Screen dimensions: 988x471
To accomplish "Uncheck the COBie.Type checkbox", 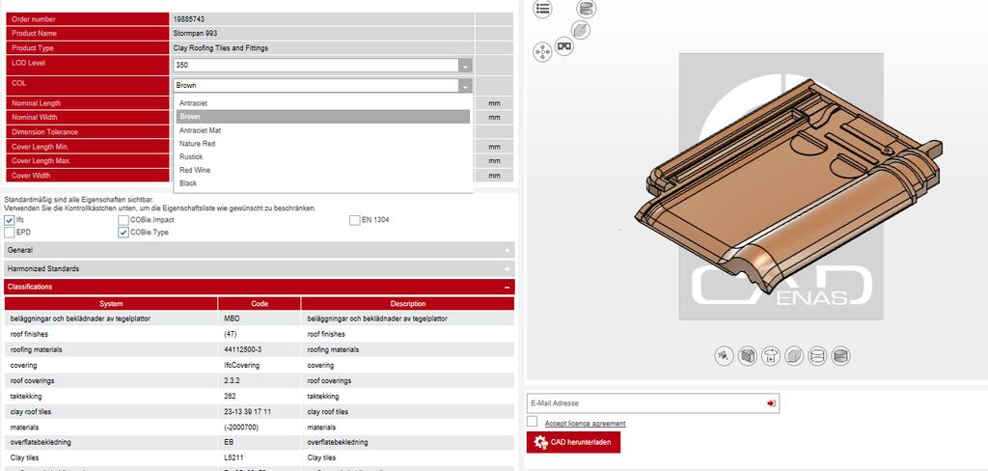I will (x=123, y=232).
